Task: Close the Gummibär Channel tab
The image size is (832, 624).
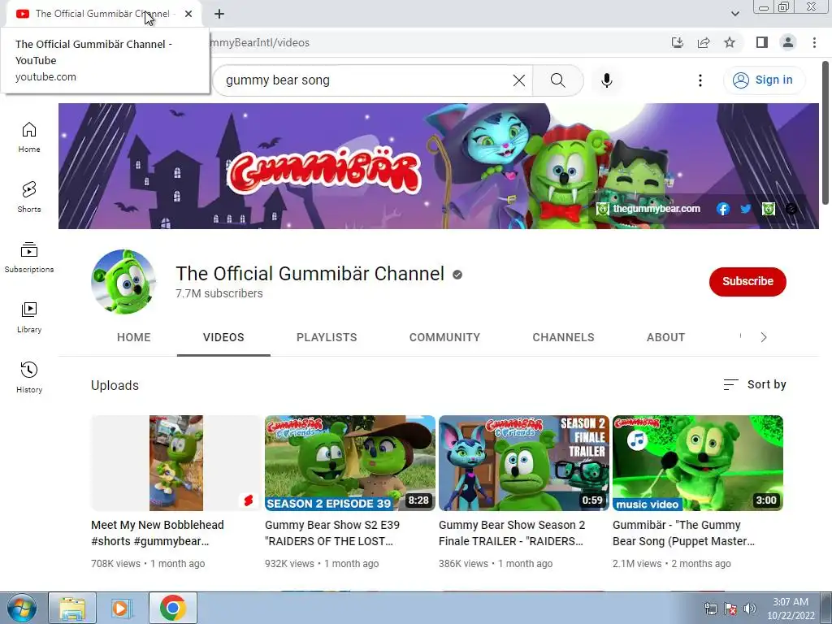Action: click(x=188, y=14)
